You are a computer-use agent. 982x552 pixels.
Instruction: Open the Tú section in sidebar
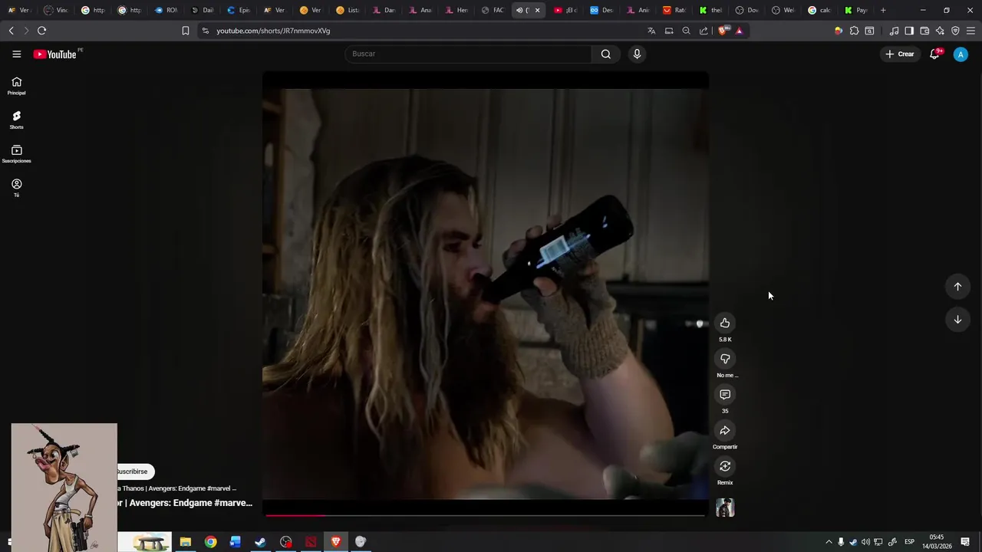[x=17, y=188]
